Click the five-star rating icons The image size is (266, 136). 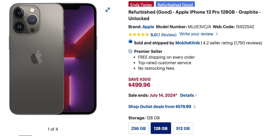pos(138,34)
